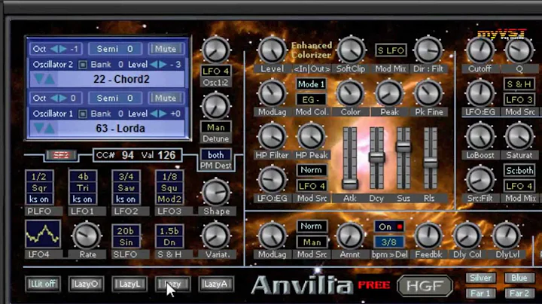
Task: Select the LazyO preset button
Action: coord(86,284)
